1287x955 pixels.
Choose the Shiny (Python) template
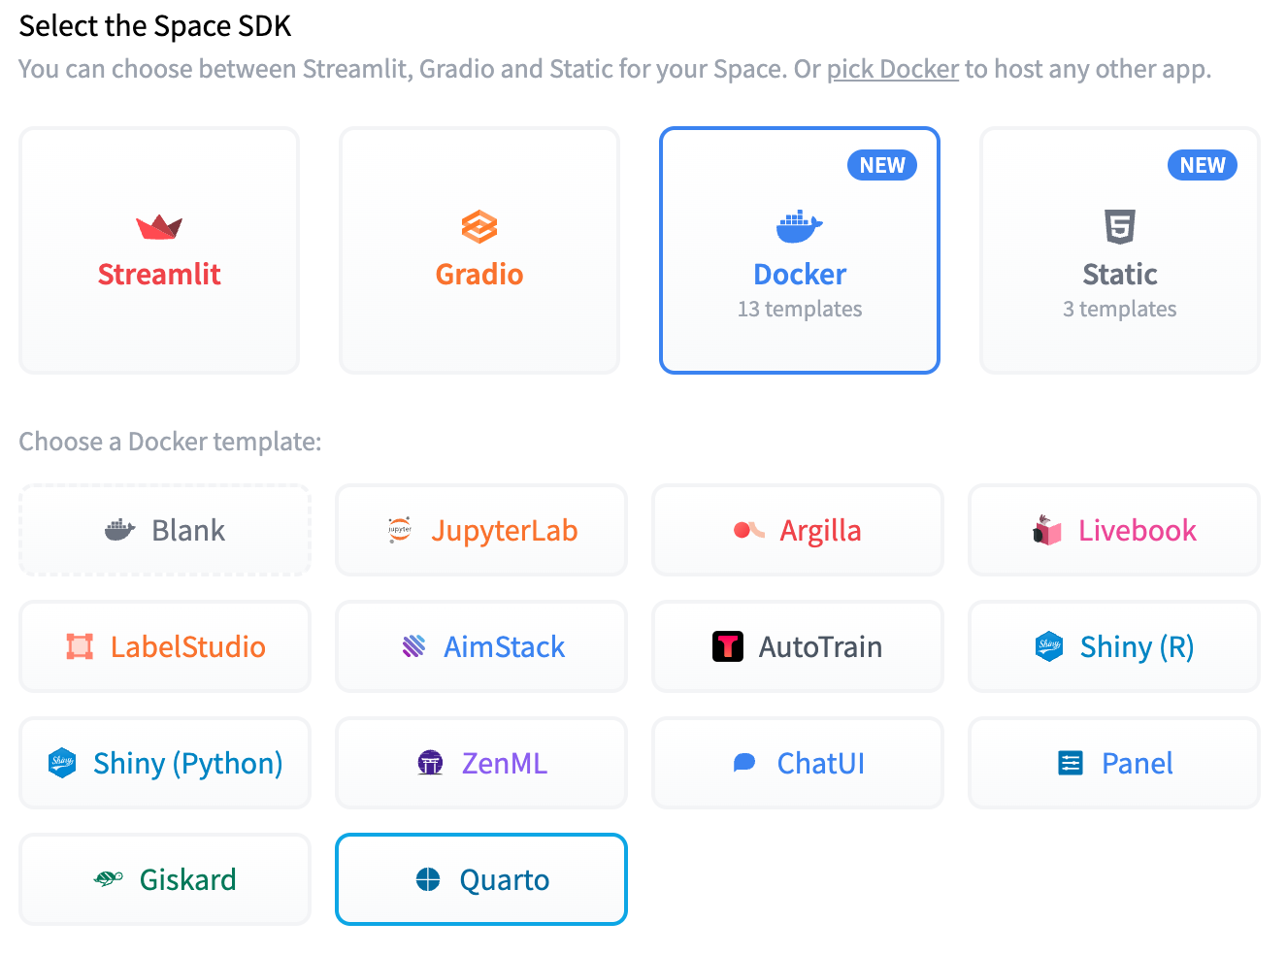(x=164, y=763)
